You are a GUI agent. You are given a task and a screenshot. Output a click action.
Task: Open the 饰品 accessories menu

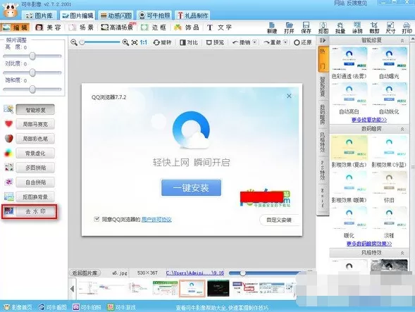coord(186,27)
